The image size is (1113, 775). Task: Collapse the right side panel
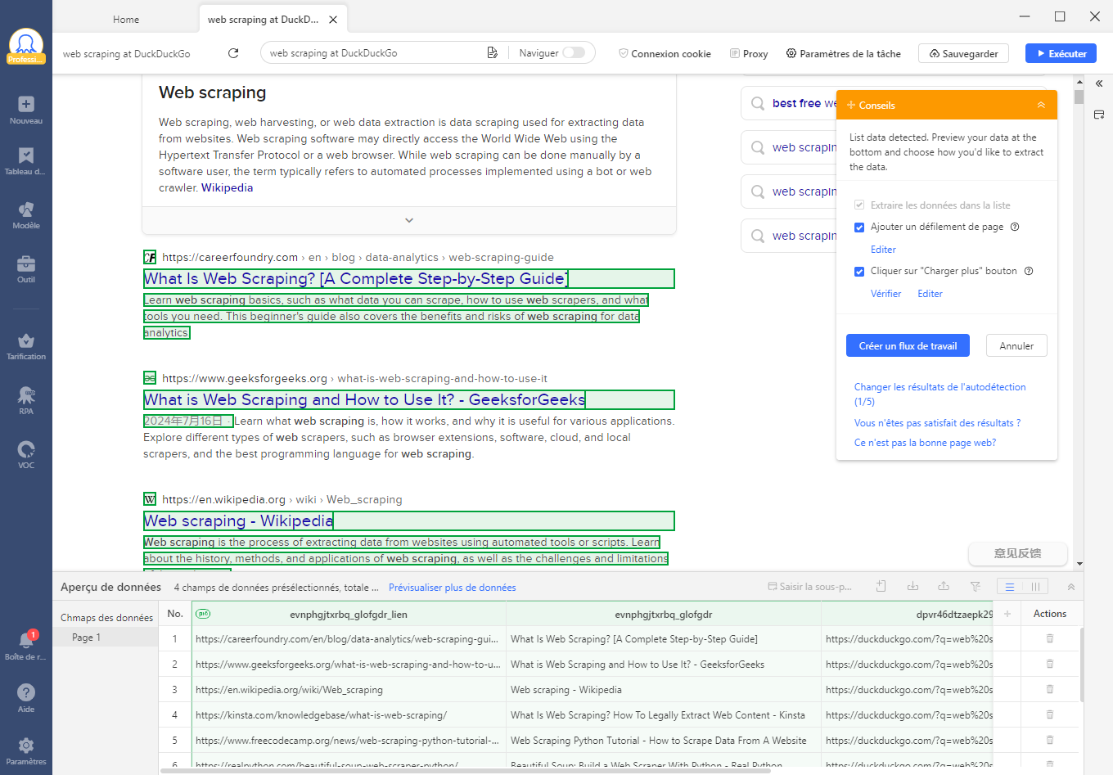pos(1099,83)
